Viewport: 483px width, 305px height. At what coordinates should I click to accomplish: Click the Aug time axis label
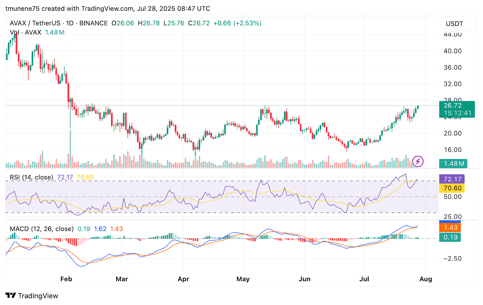tap(426, 279)
